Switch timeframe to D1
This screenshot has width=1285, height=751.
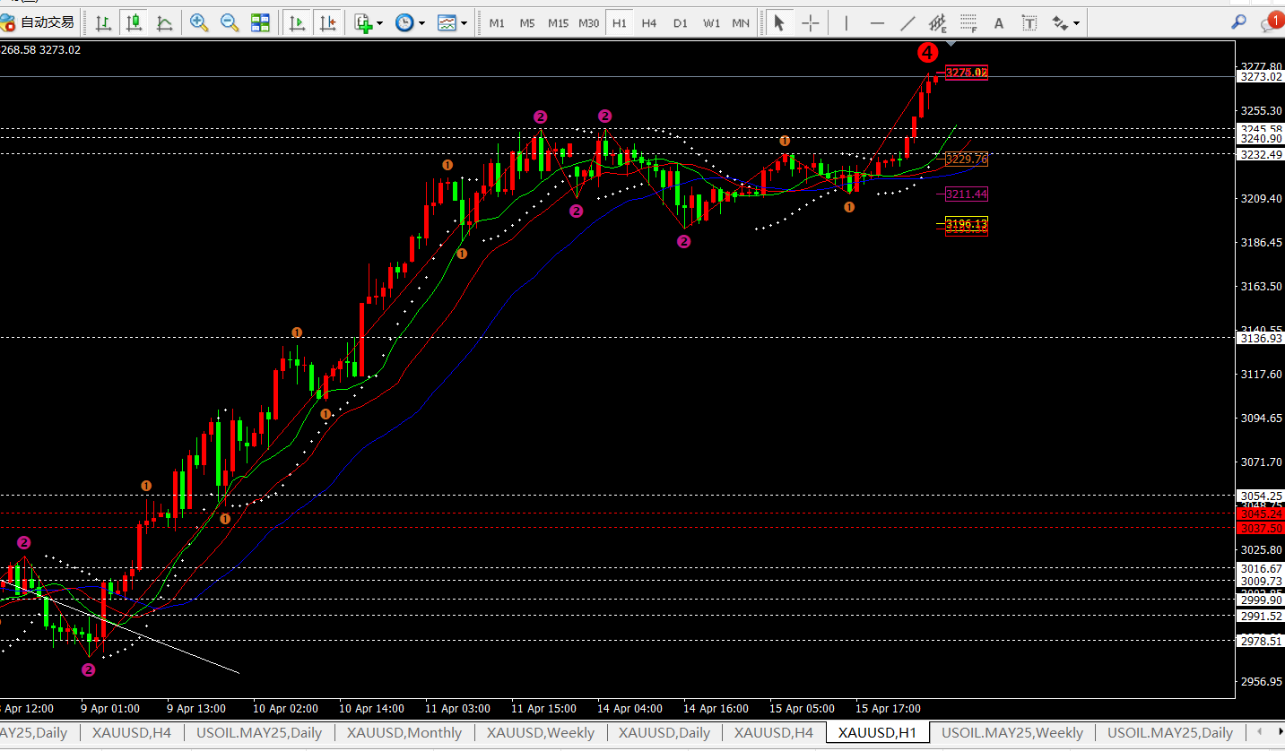point(681,22)
